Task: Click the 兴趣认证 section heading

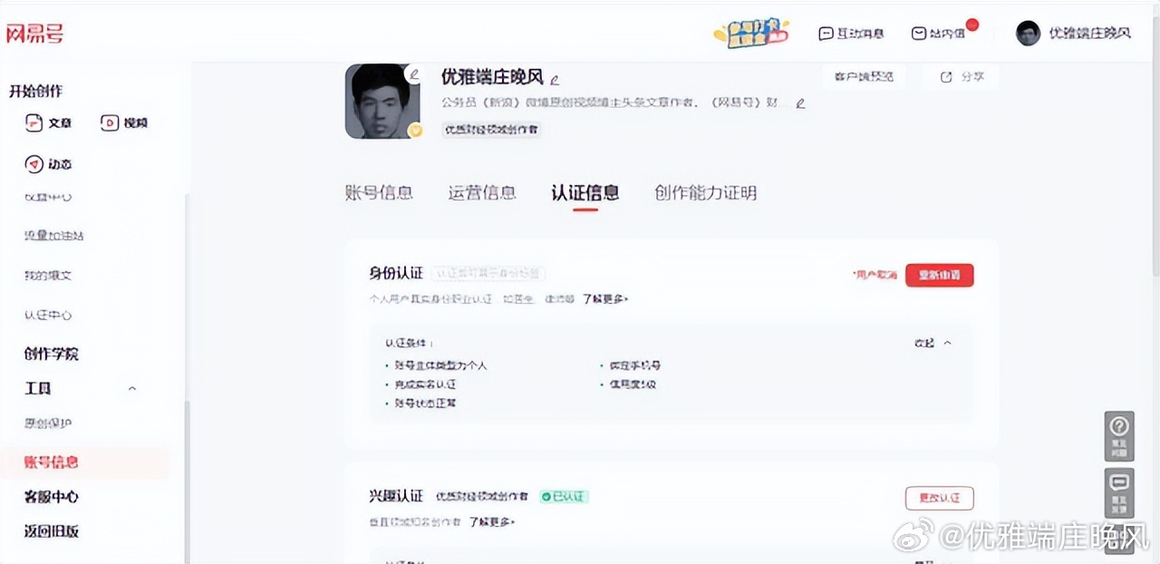Action: tap(396, 496)
